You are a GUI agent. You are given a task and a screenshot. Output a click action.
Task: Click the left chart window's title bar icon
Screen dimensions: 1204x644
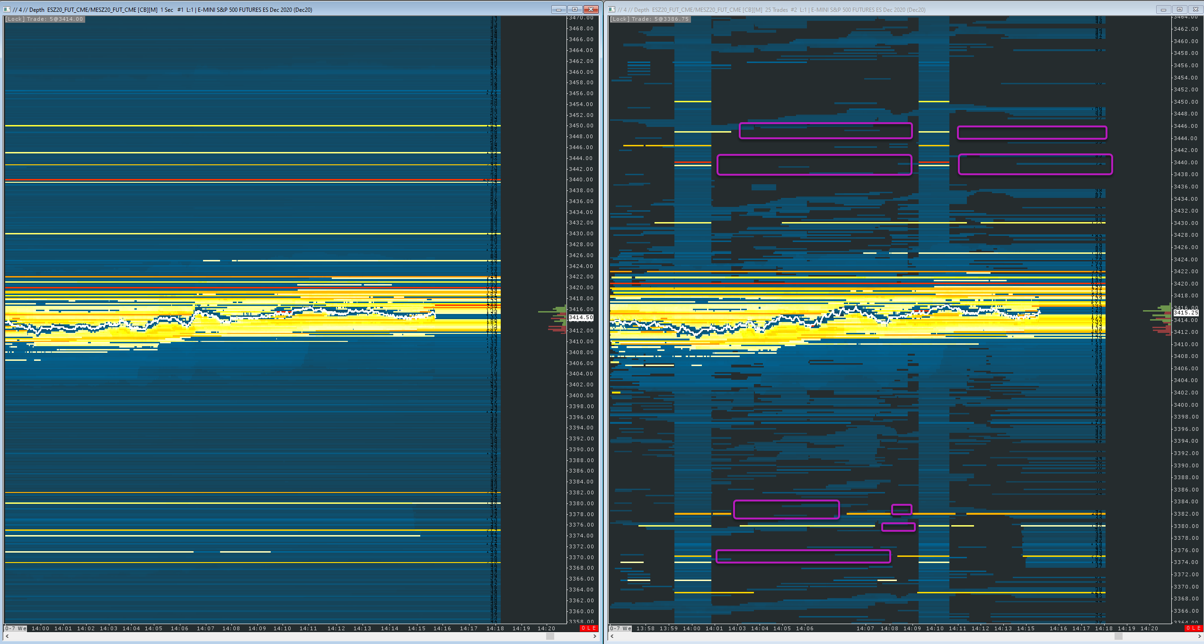tap(7, 9)
